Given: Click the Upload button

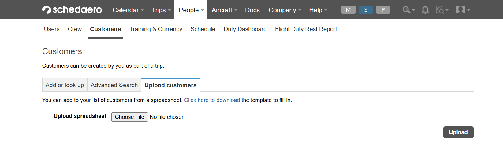Looking at the screenshot, I should click(458, 132).
